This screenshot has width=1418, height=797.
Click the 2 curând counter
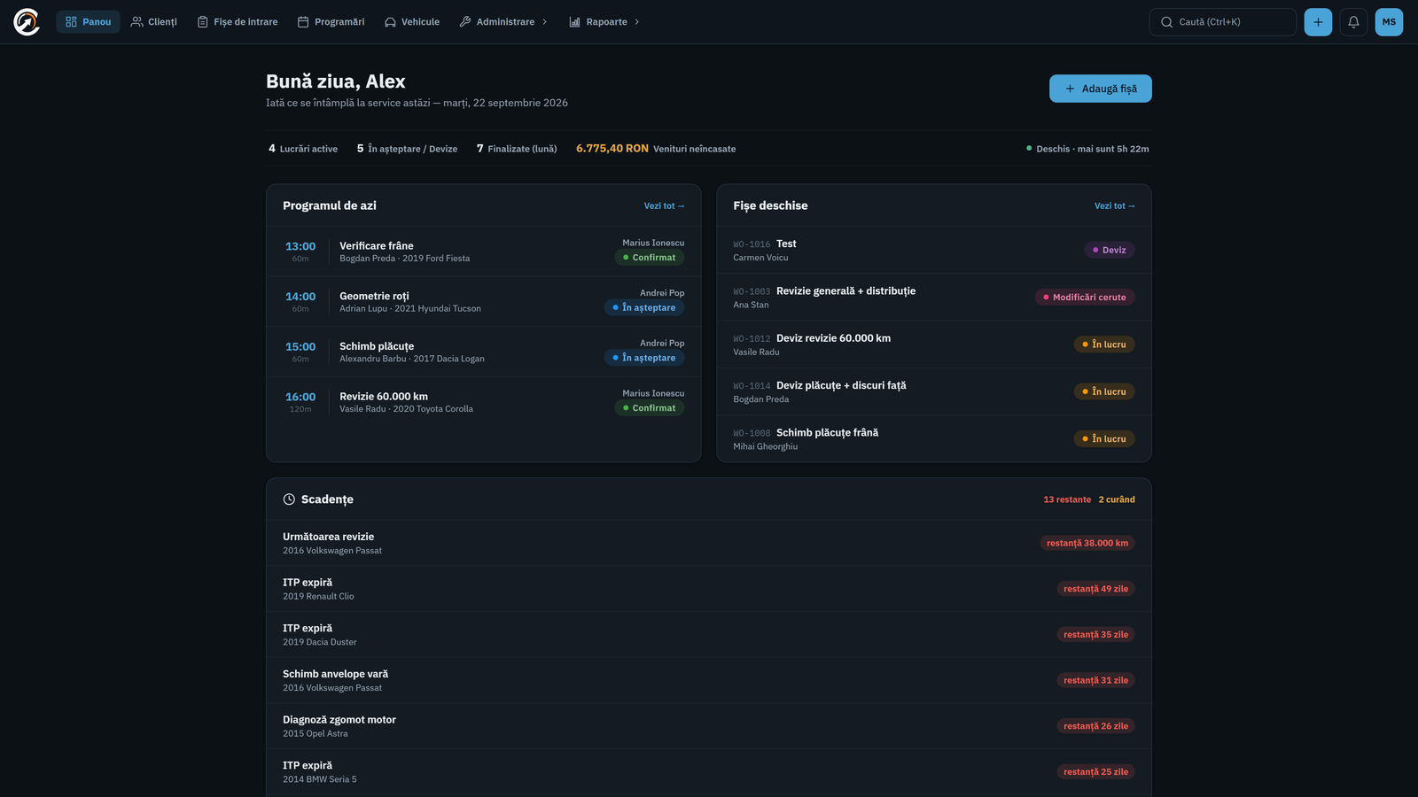(1117, 499)
